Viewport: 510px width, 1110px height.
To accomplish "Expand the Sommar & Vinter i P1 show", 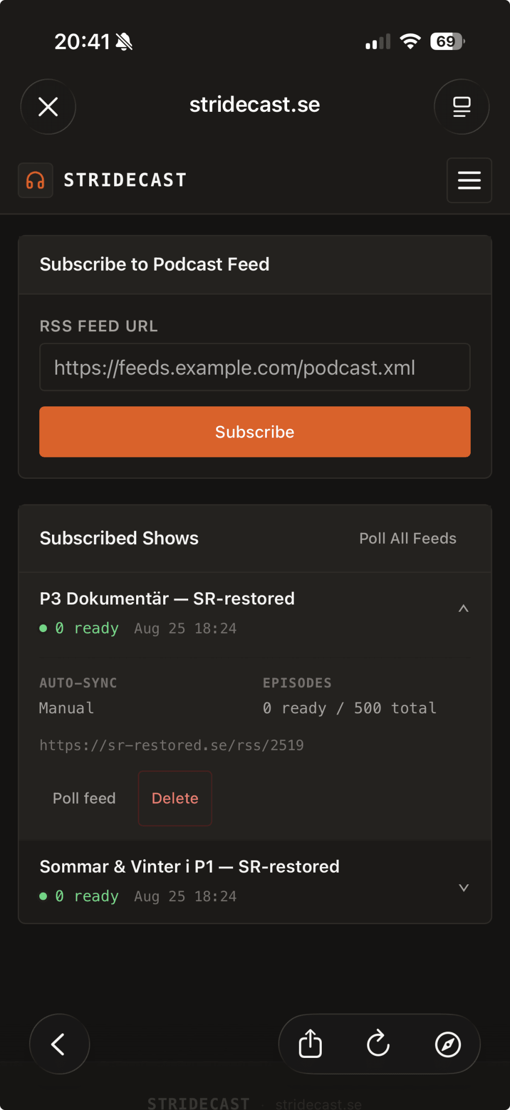I will click(x=464, y=887).
